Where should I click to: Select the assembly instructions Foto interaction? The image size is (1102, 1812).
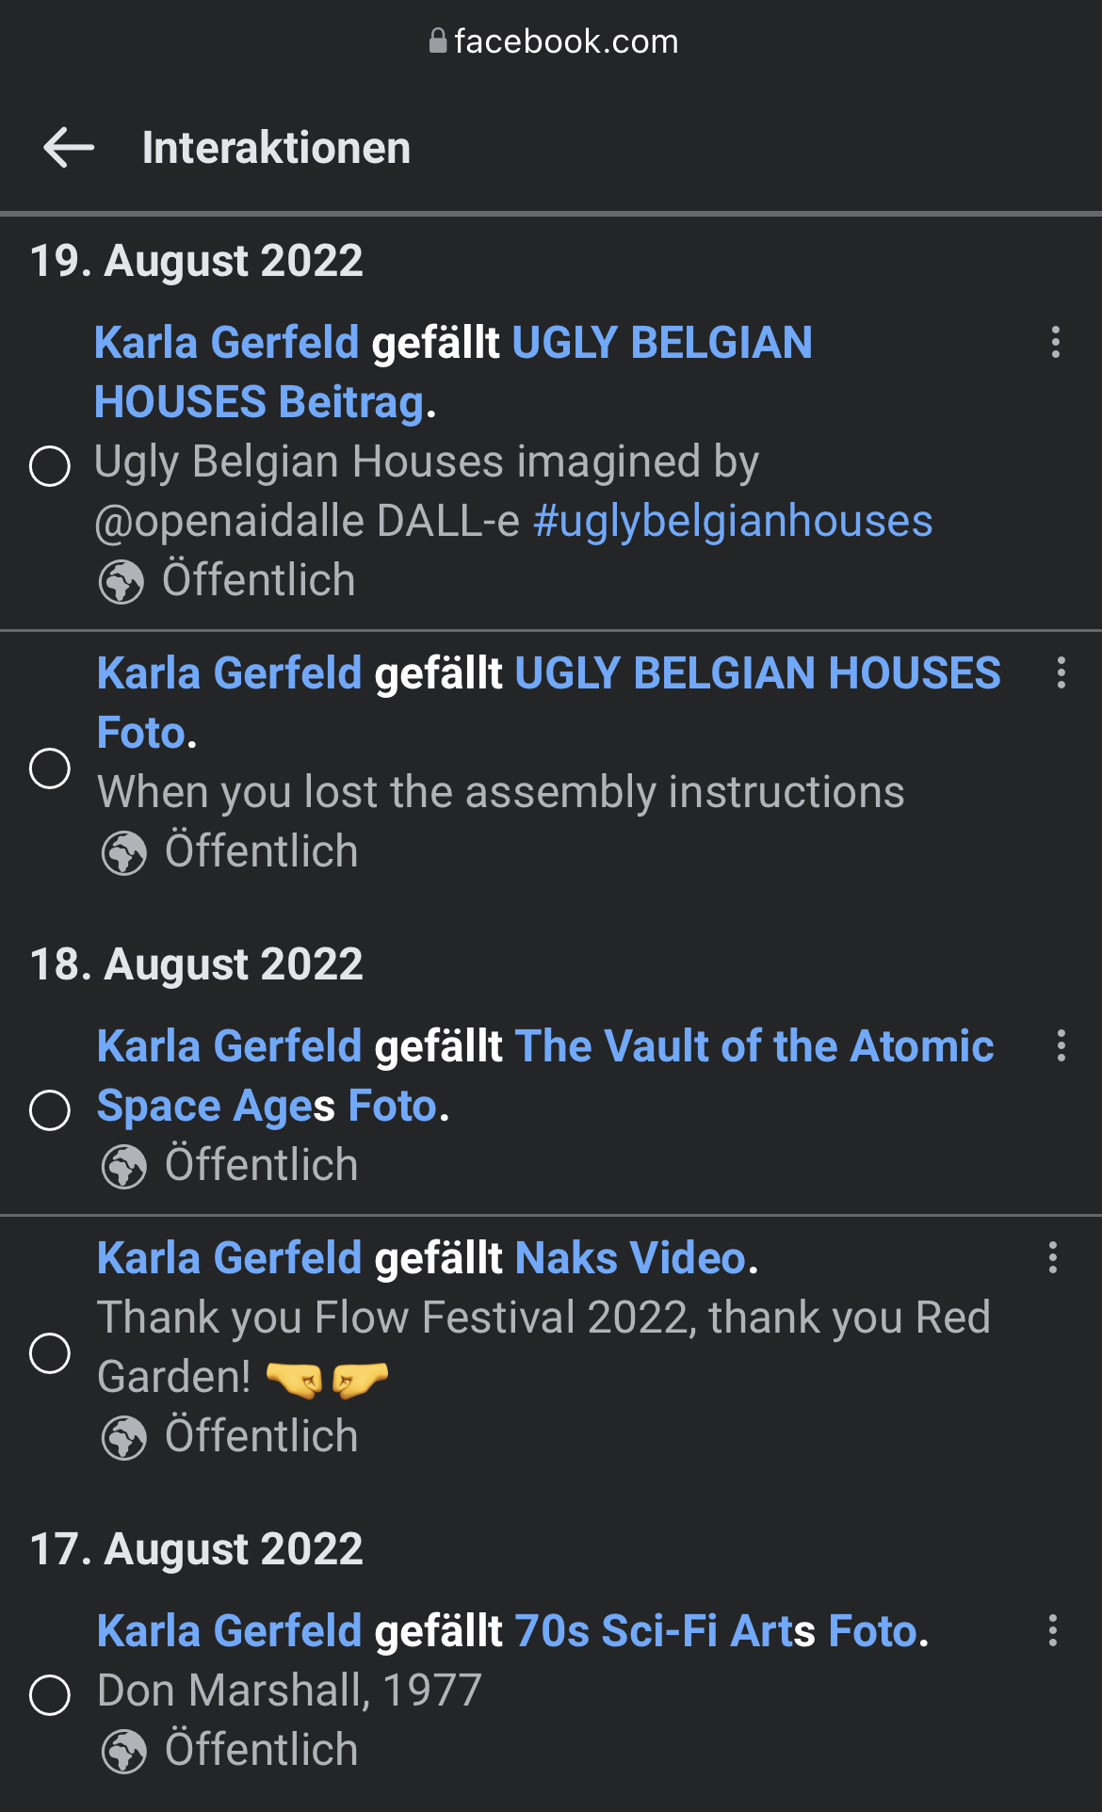pyautogui.click(x=50, y=768)
